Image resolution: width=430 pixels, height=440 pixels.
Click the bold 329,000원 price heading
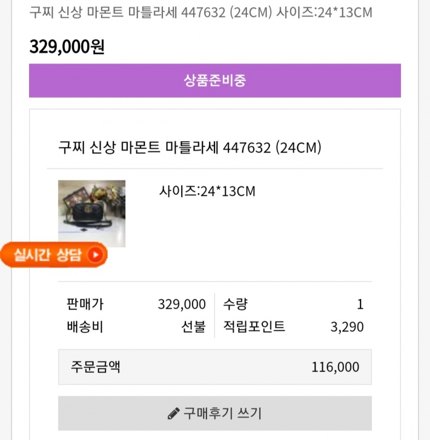pos(67,47)
